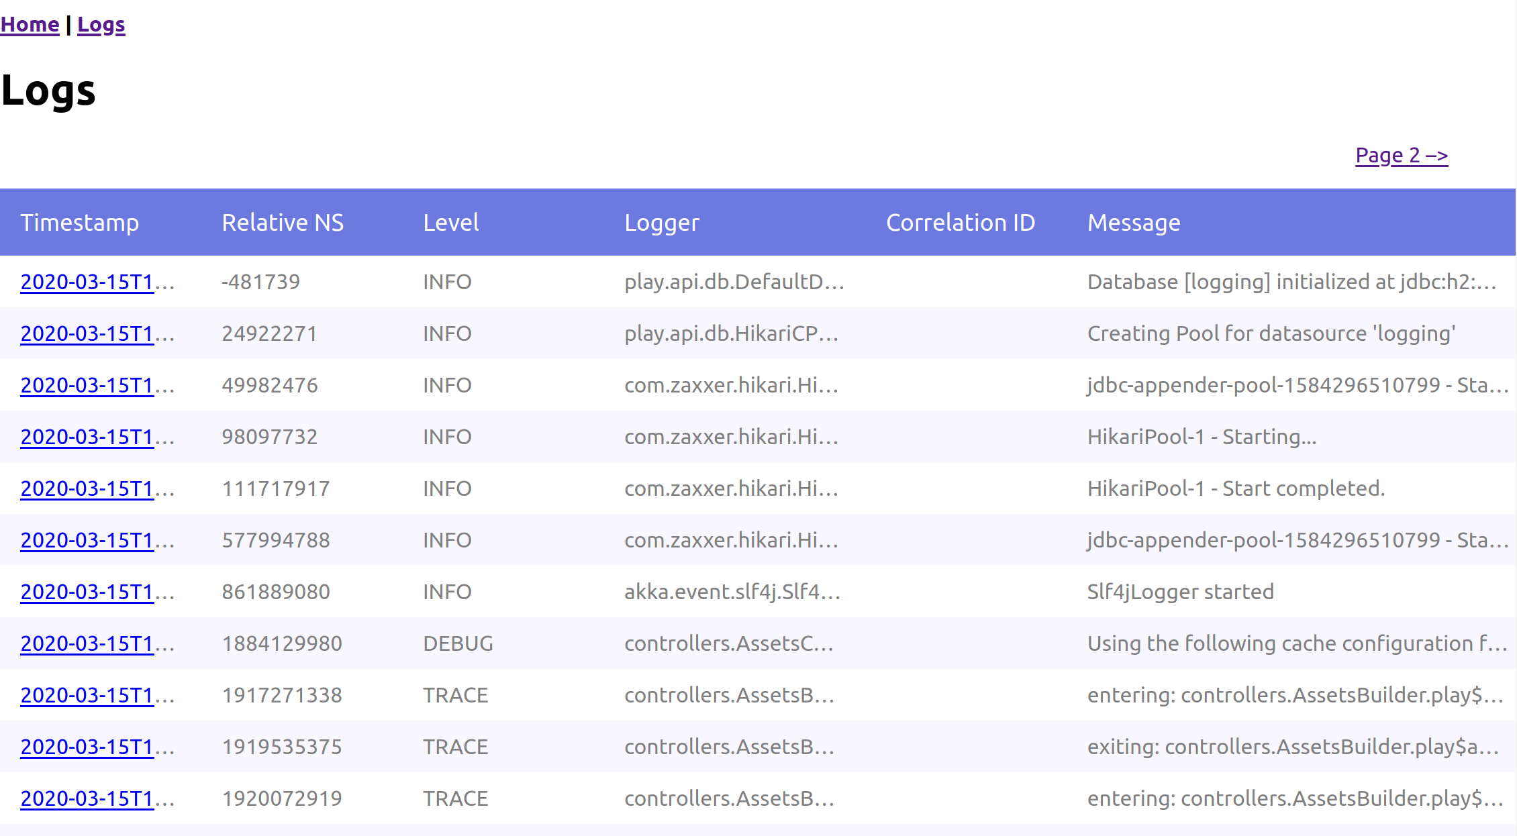Click jdbc-appender-pool message in row 577994788

(x=1298, y=540)
